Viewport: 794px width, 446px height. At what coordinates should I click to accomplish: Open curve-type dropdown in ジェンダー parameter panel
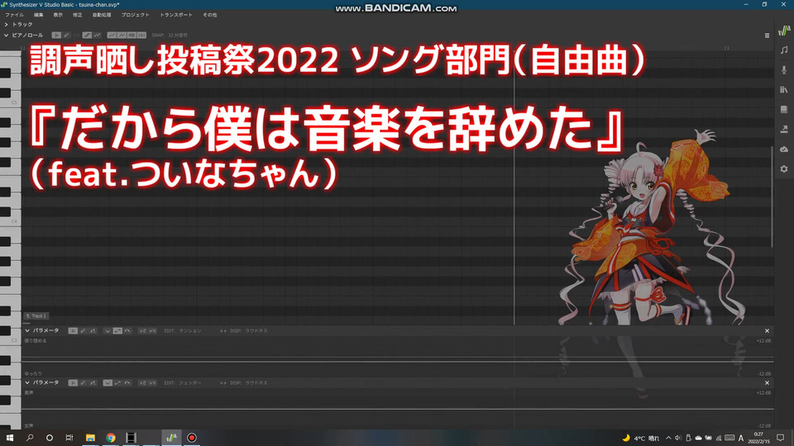click(x=108, y=382)
